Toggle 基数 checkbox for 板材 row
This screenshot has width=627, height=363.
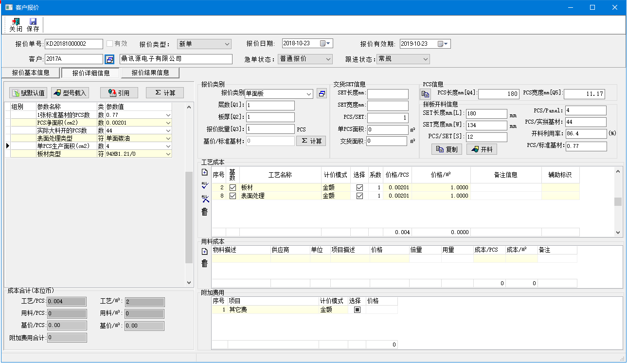pos(233,187)
